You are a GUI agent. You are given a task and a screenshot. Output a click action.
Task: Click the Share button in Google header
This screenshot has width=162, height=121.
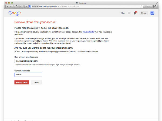coord(144,13)
